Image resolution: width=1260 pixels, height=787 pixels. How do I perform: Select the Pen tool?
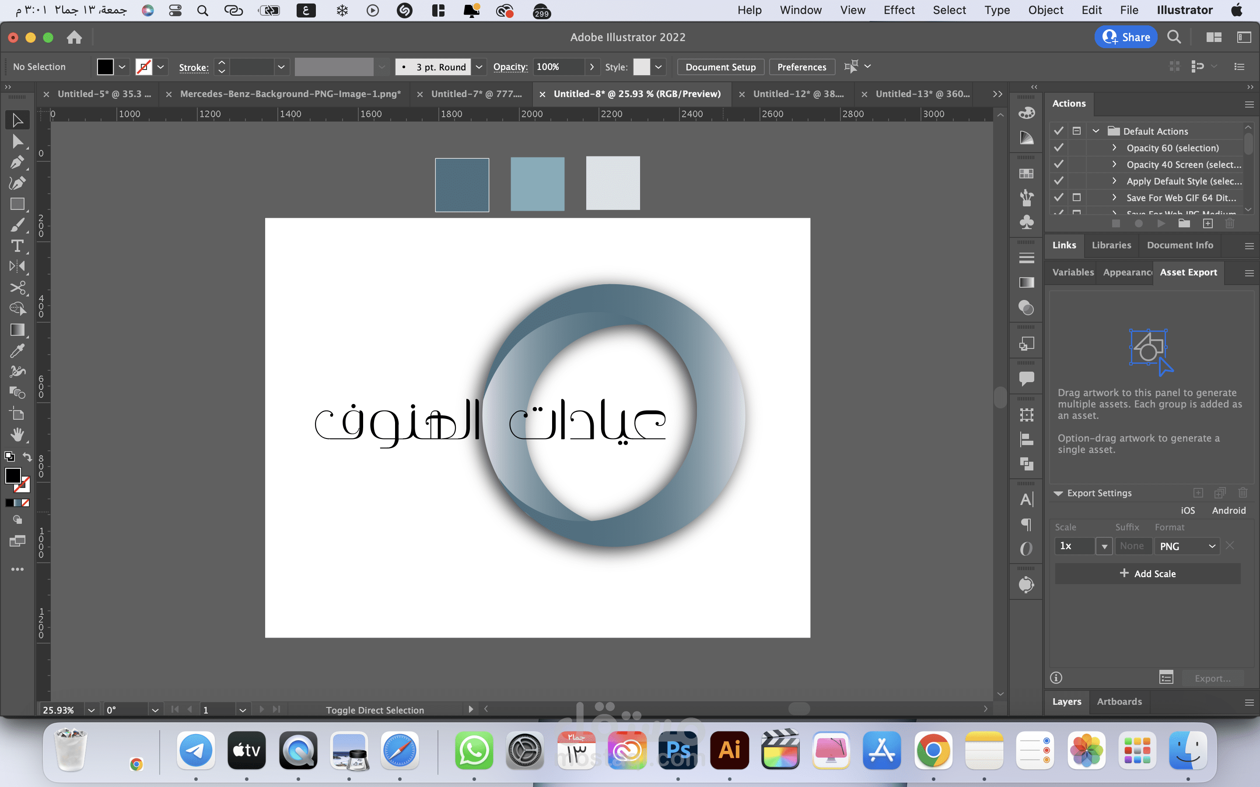(x=17, y=162)
